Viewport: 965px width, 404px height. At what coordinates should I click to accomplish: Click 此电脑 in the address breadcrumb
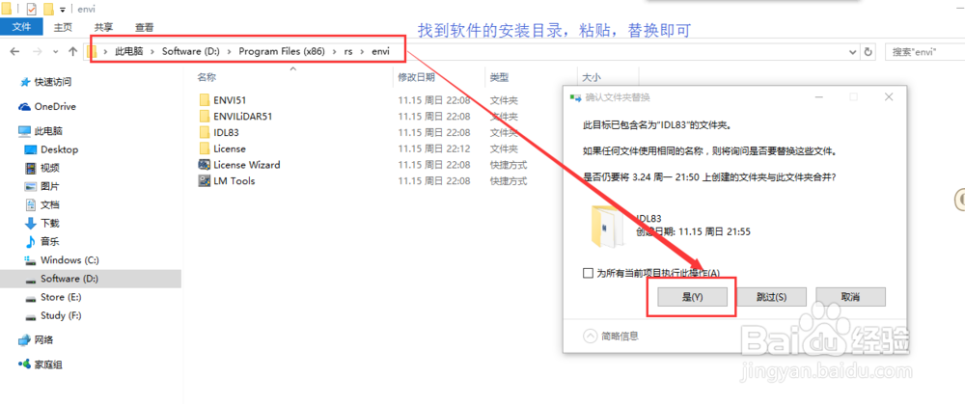click(128, 52)
